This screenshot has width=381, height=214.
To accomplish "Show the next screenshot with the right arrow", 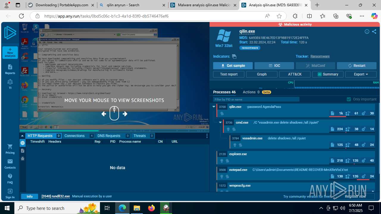I will (125, 114).
